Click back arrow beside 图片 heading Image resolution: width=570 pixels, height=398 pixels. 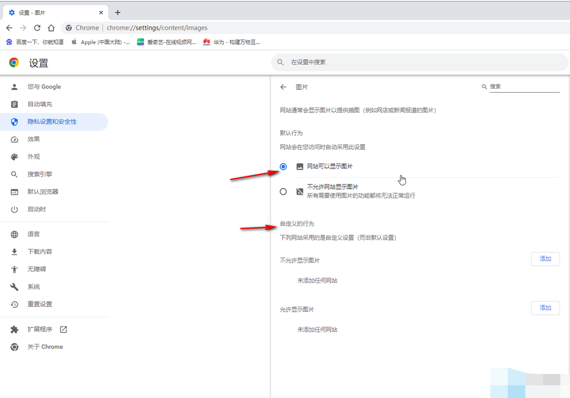pyautogui.click(x=283, y=87)
